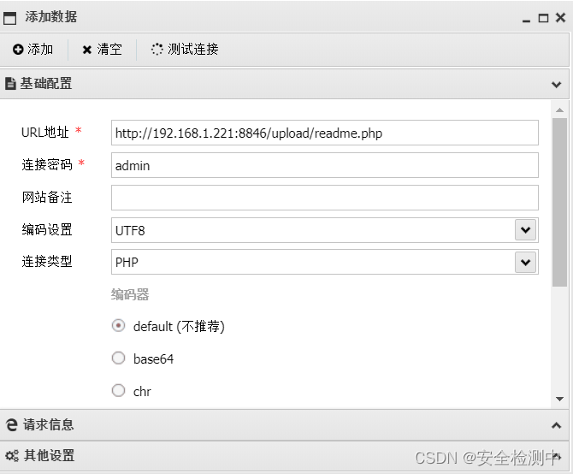The height and width of the screenshot is (474, 573).
Task: Open the 连接类型 PHP dropdown
Action: (526, 263)
